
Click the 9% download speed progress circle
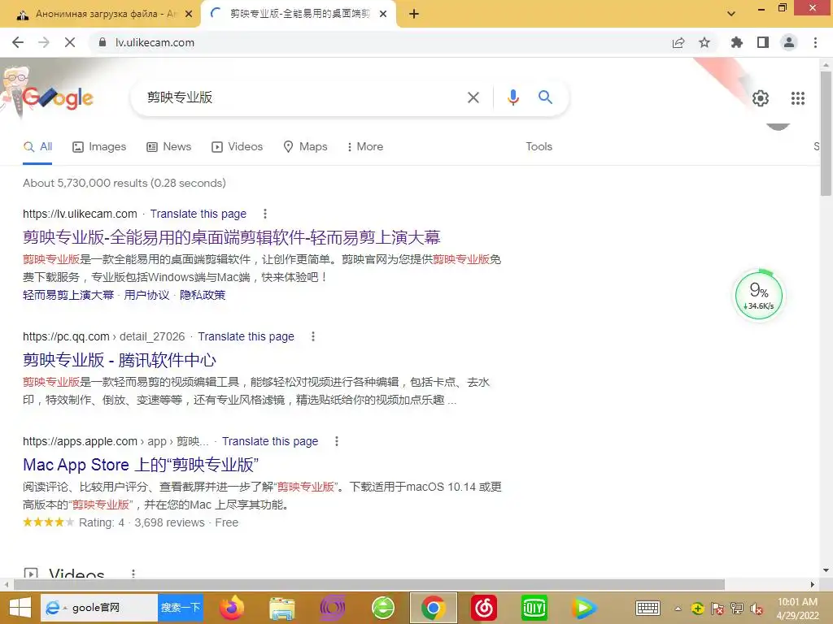(x=759, y=295)
